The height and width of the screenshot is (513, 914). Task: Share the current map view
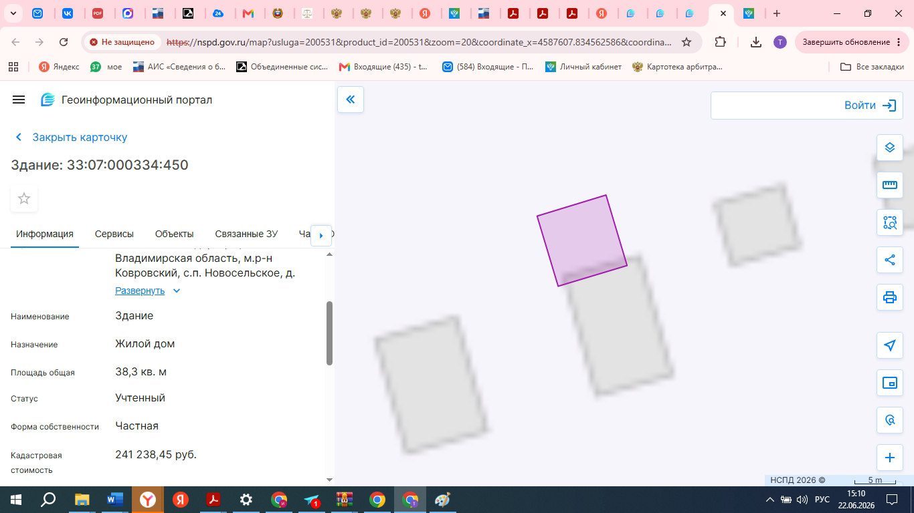tap(889, 260)
